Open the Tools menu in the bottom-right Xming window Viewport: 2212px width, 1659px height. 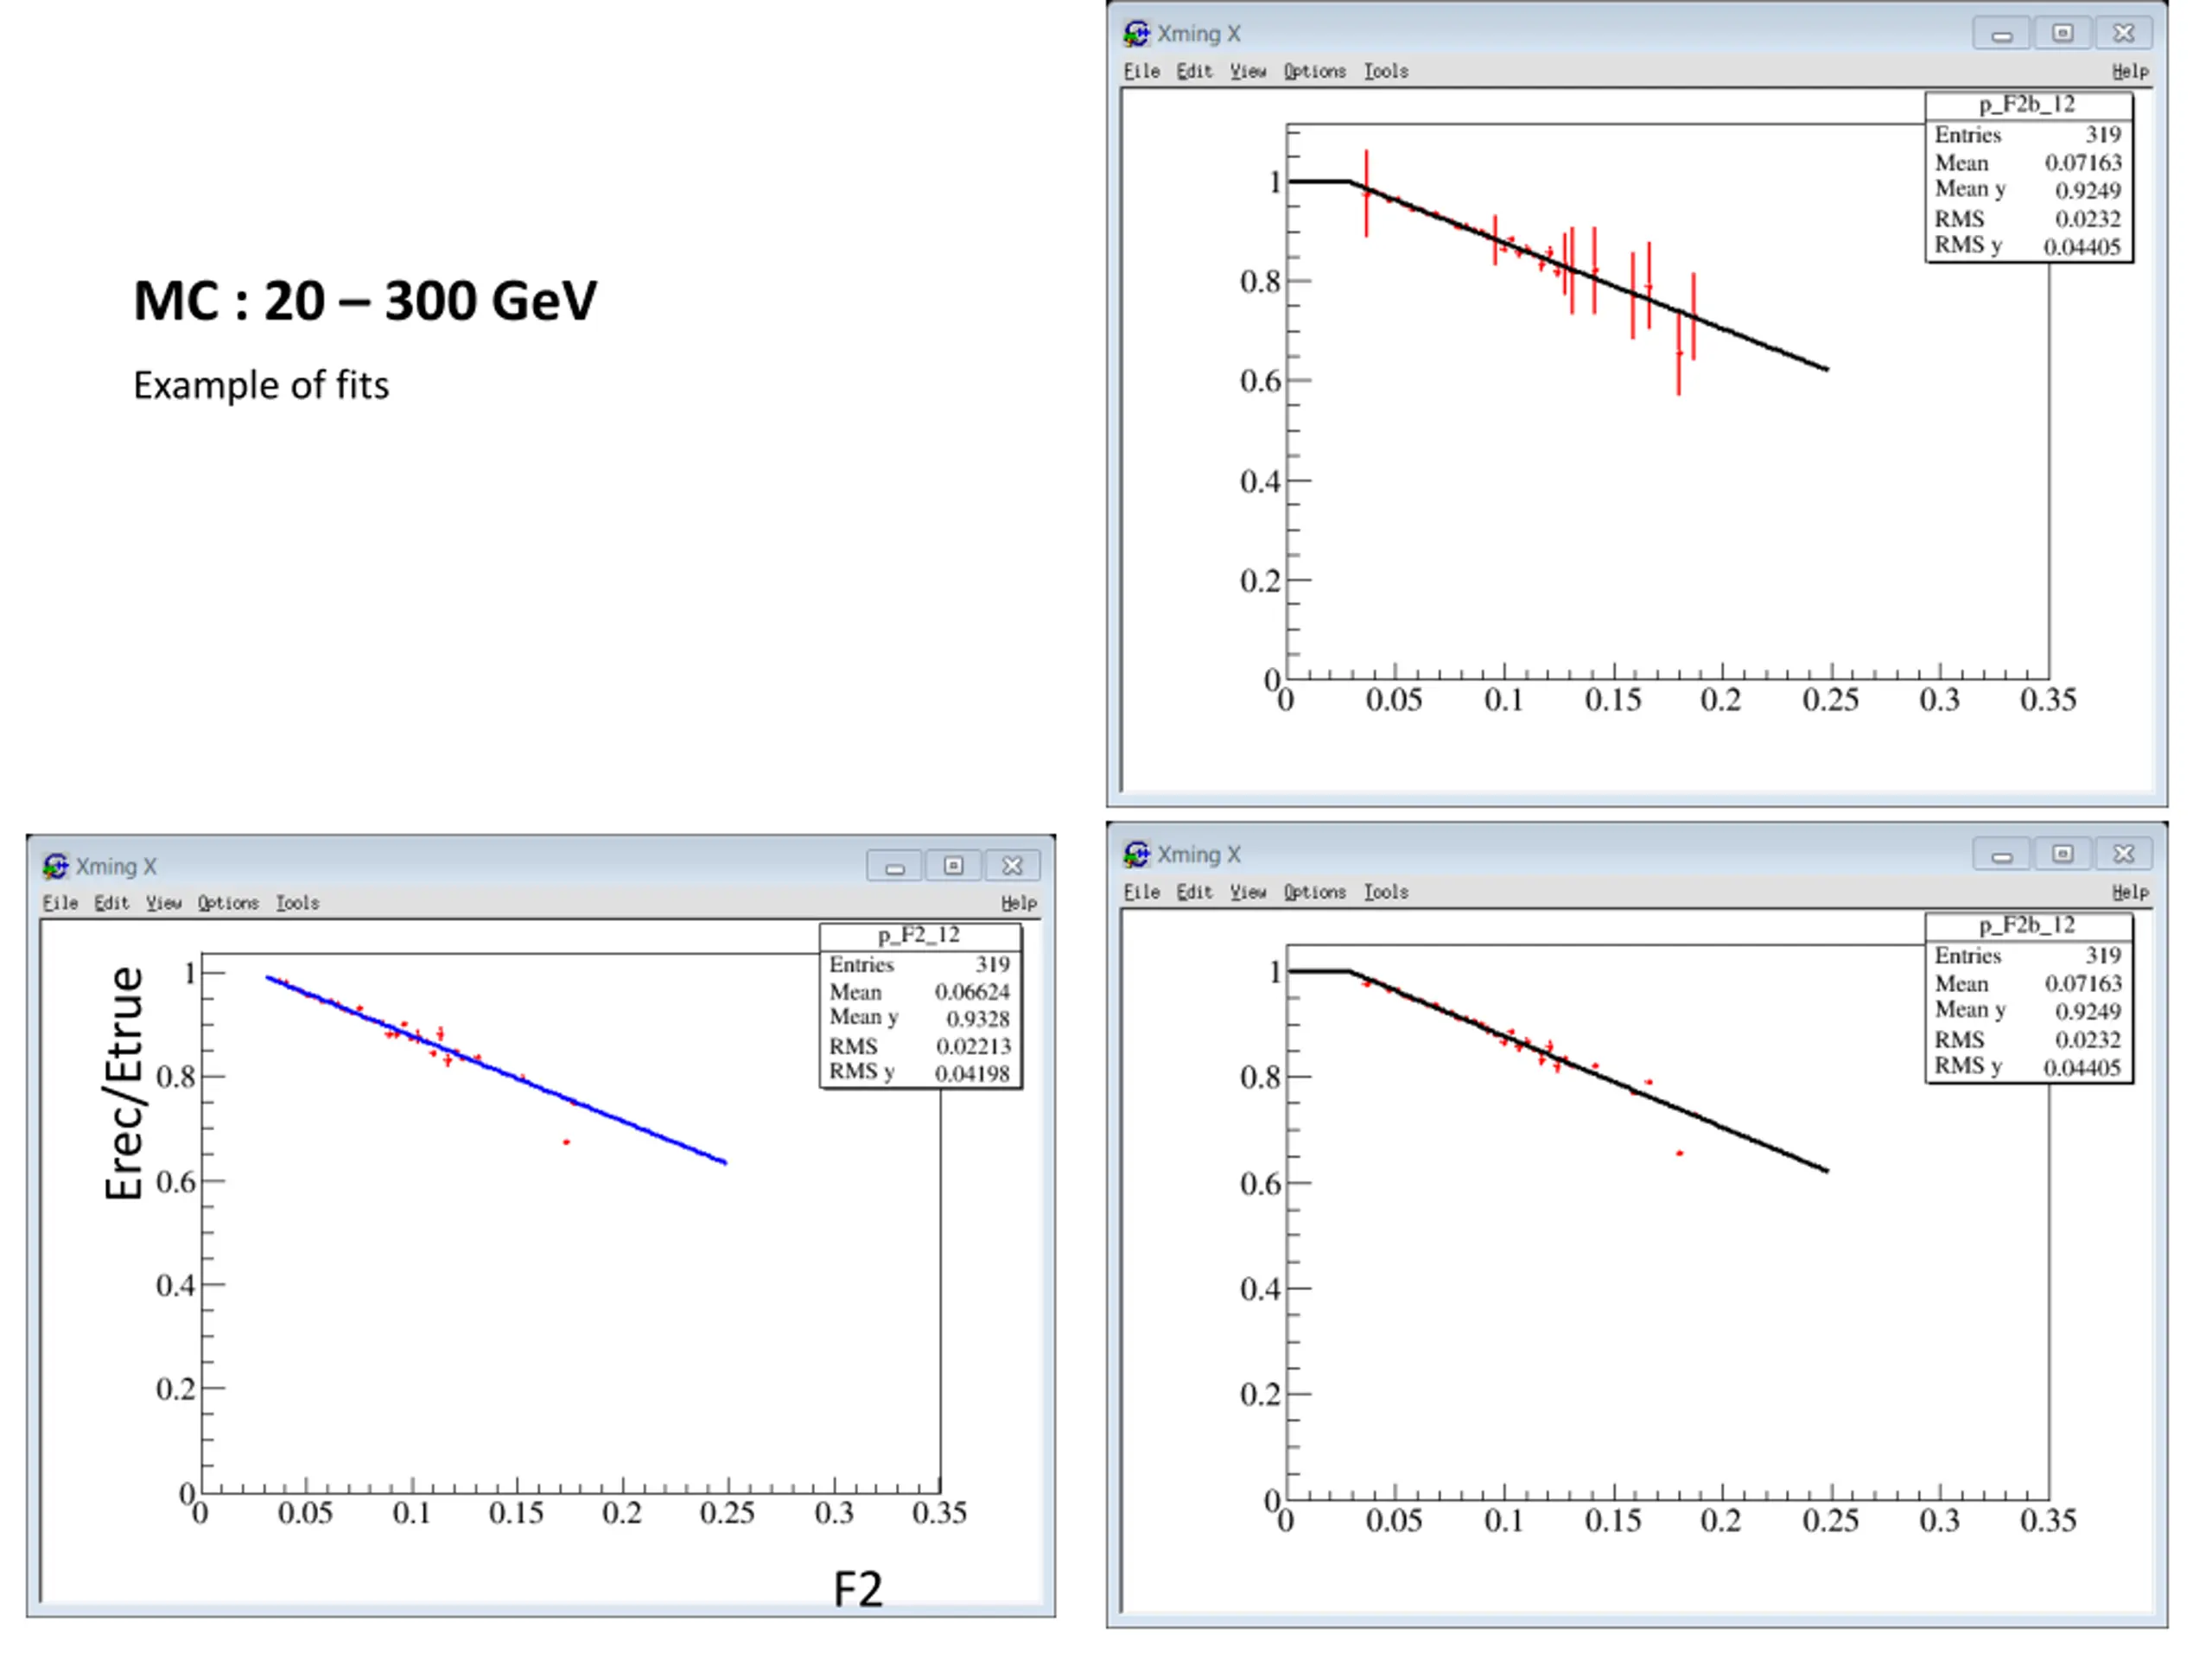click(1386, 891)
